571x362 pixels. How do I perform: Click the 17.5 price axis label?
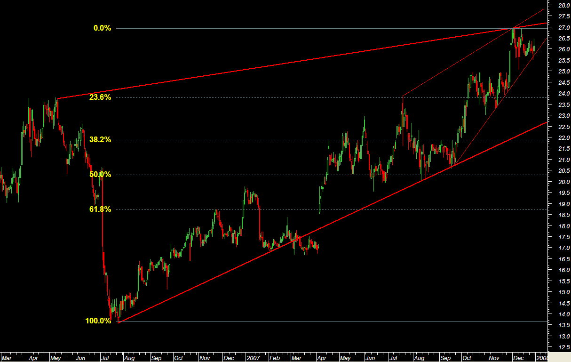564,237
